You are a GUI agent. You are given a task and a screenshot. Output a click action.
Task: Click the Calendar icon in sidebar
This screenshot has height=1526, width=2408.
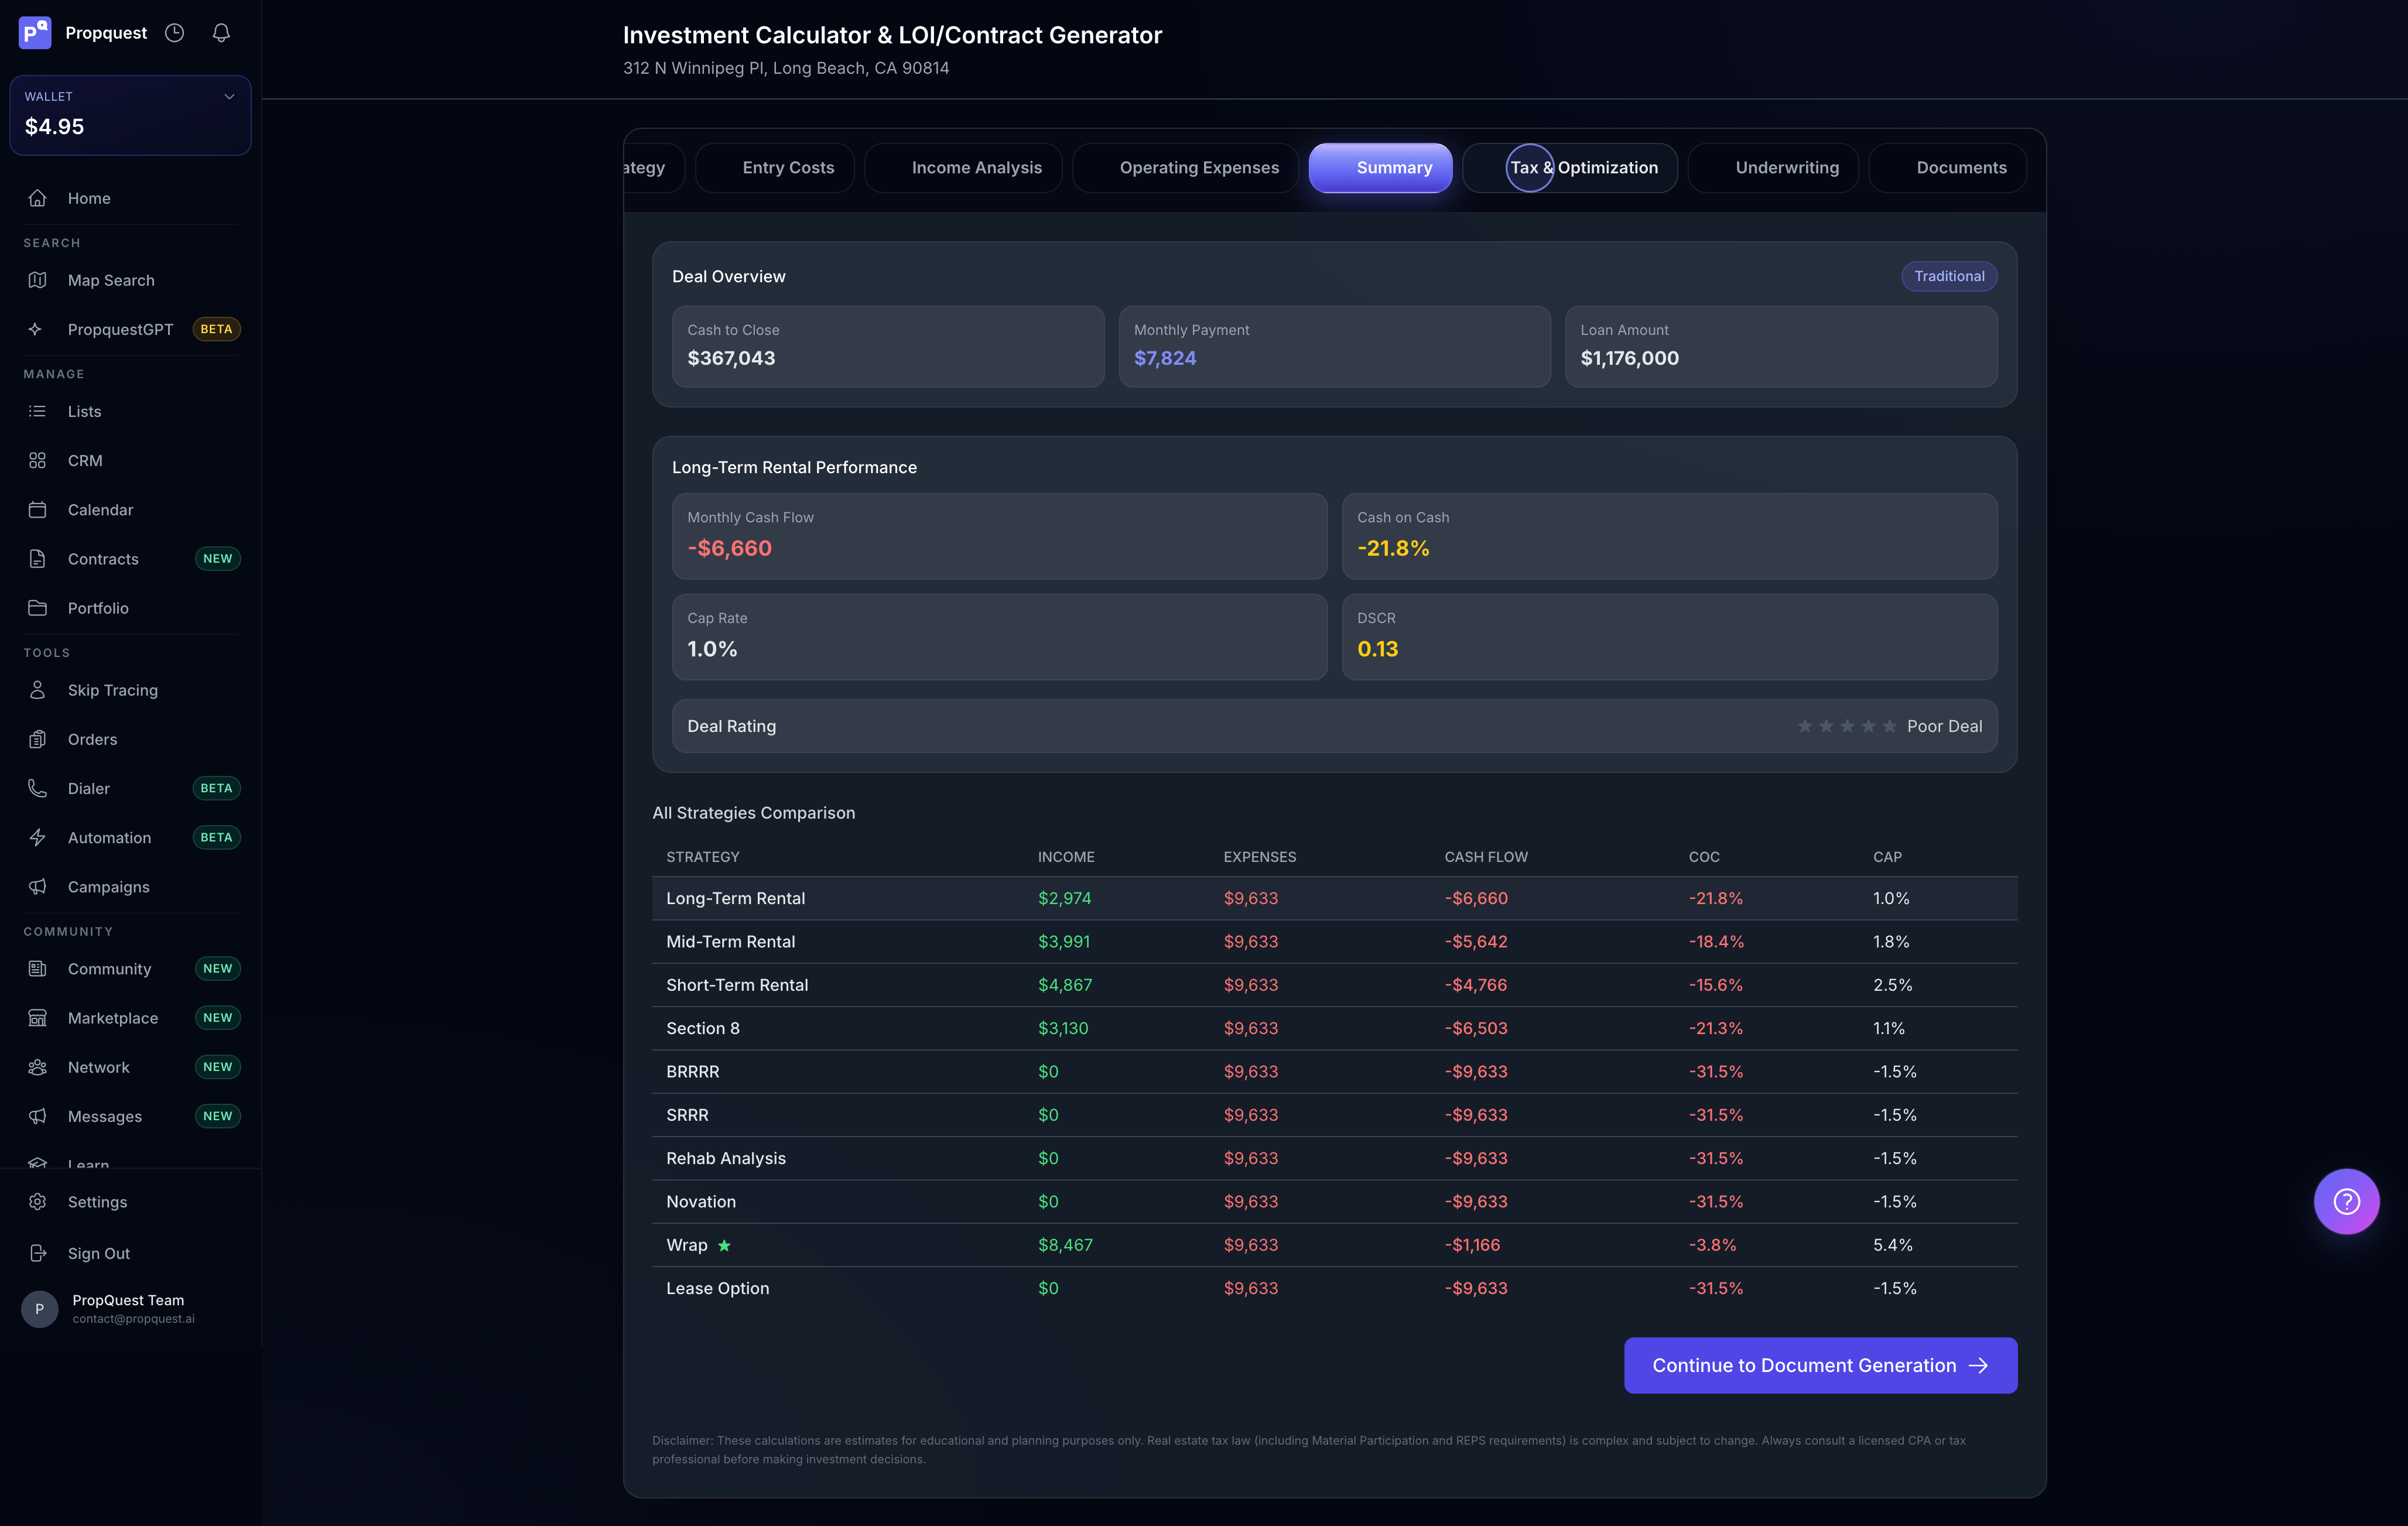[x=38, y=510]
